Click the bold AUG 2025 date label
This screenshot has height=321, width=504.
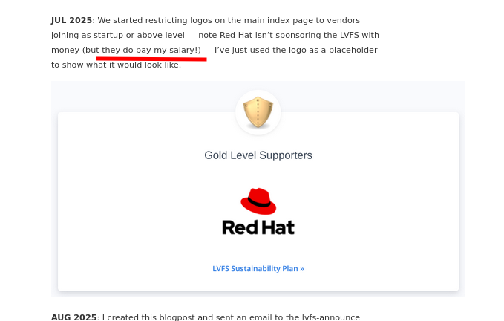73,317
